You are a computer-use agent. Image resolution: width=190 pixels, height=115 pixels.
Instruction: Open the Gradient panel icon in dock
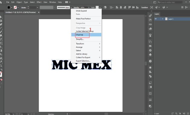(x=150, y=87)
